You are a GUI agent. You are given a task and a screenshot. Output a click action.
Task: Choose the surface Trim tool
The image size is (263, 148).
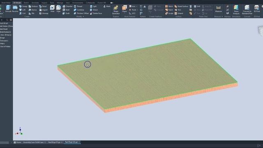point(178,10)
